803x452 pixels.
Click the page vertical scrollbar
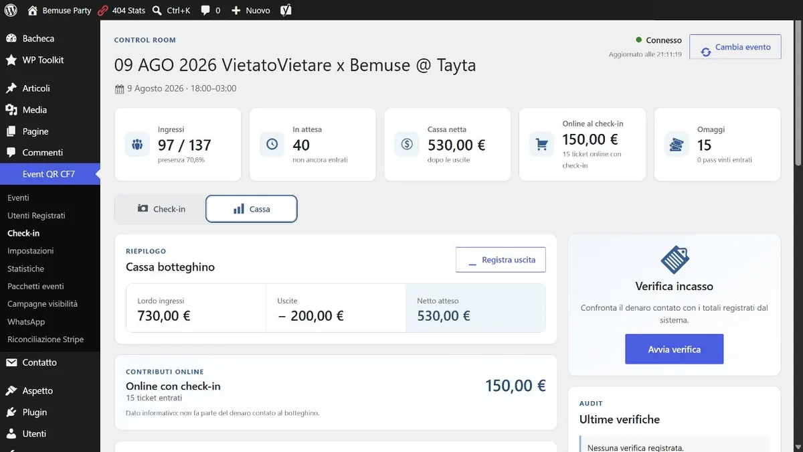tap(798, 94)
